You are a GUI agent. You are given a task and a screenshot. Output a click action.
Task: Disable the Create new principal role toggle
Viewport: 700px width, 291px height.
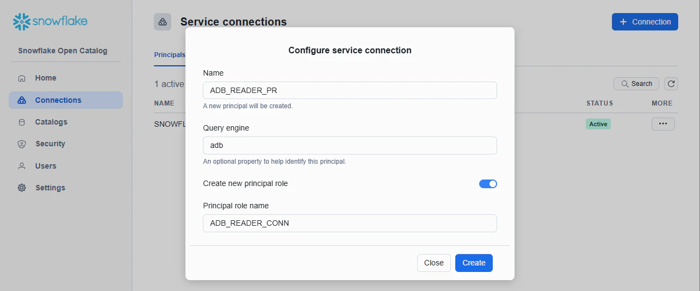coord(488,184)
